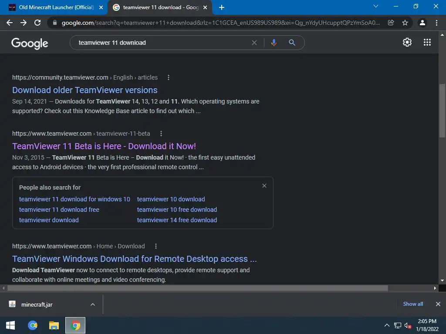The width and height of the screenshot is (446, 334).
Task: Clear the search box text
Action: pyautogui.click(x=254, y=43)
